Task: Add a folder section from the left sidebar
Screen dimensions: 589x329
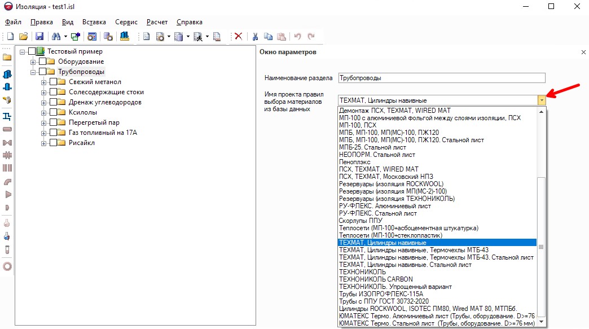Action: [x=7, y=58]
